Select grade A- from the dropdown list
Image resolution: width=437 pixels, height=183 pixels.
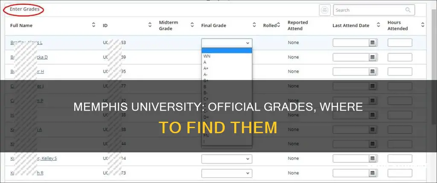205,74
